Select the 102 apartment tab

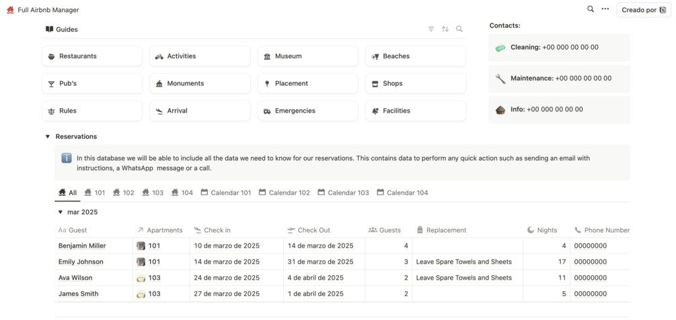click(124, 193)
